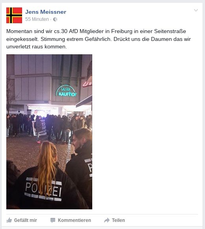205x229 pixels.
Task: Open Jens Meissner's profile picture
Action: (x=14, y=15)
